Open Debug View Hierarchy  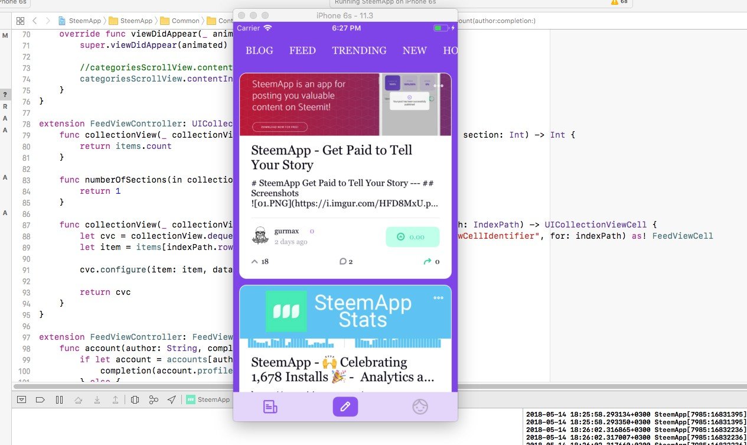pos(135,399)
